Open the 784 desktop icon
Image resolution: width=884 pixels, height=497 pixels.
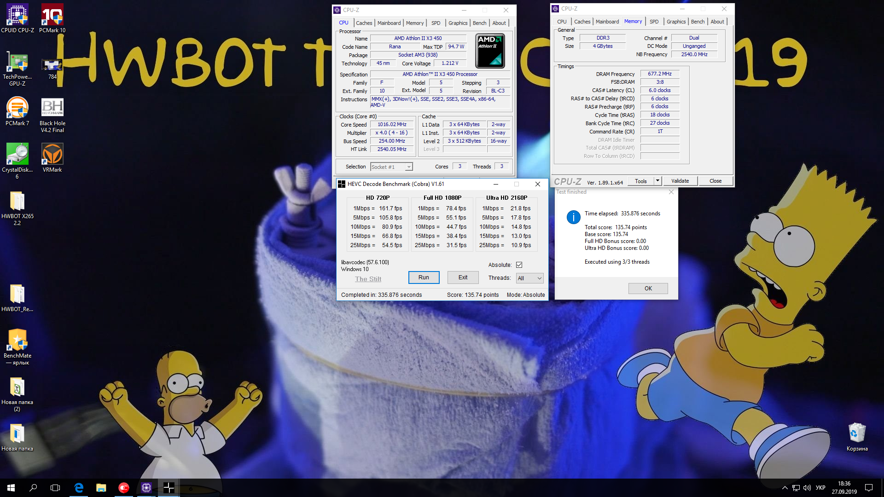[52, 69]
